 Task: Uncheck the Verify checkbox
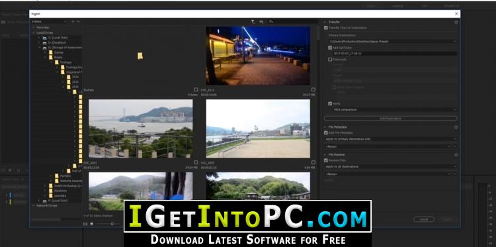pyautogui.click(x=330, y=103)
